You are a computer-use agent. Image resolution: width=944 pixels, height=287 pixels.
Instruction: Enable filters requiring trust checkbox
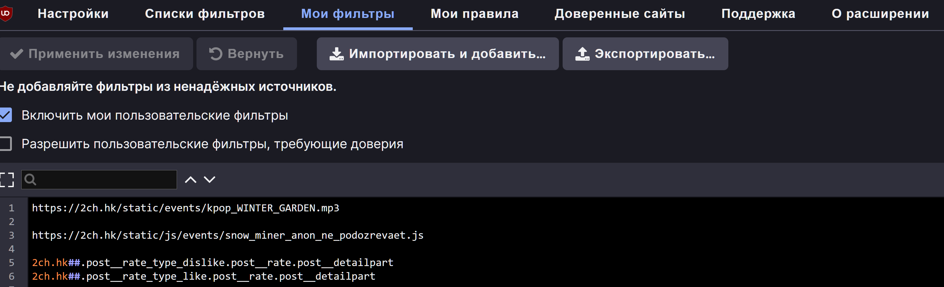[5, 143]
